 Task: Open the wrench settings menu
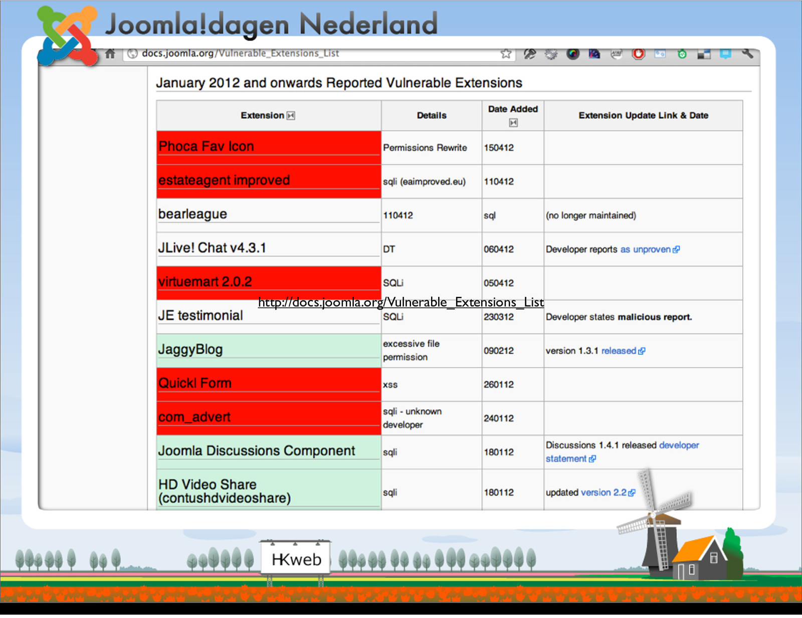tap(747, 53)
